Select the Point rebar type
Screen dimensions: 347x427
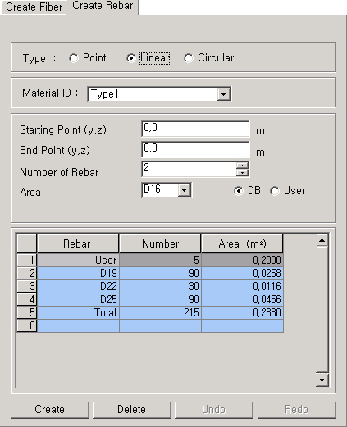(x=74, y=58)
